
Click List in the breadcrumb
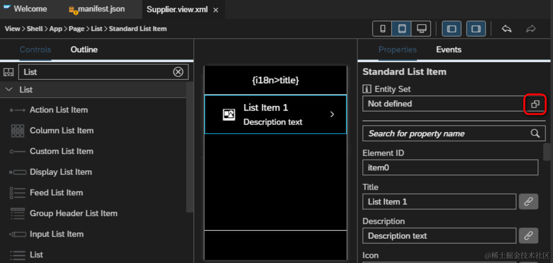pos(96,29)
